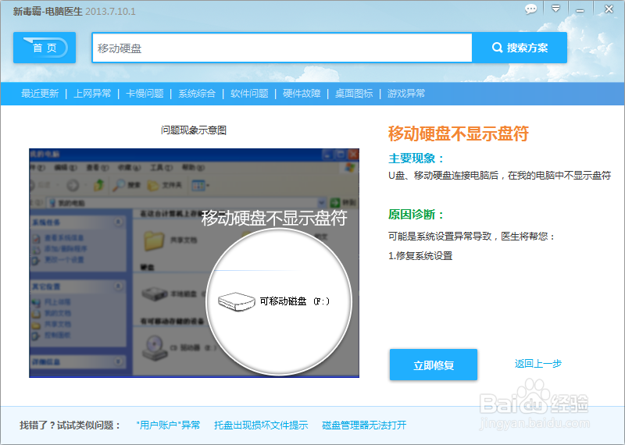
Task: Close the 电脑医生 window
Action: (609, 9)
